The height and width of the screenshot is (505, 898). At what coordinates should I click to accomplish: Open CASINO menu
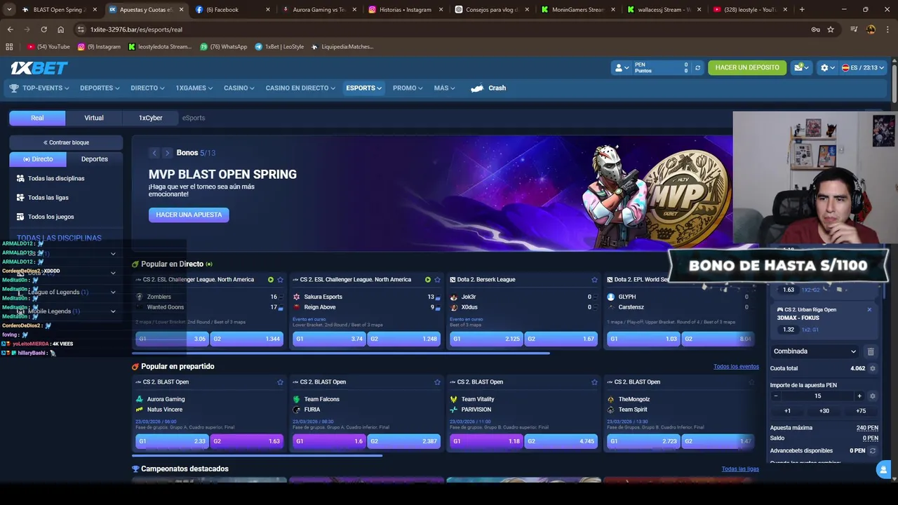(239, 88)
